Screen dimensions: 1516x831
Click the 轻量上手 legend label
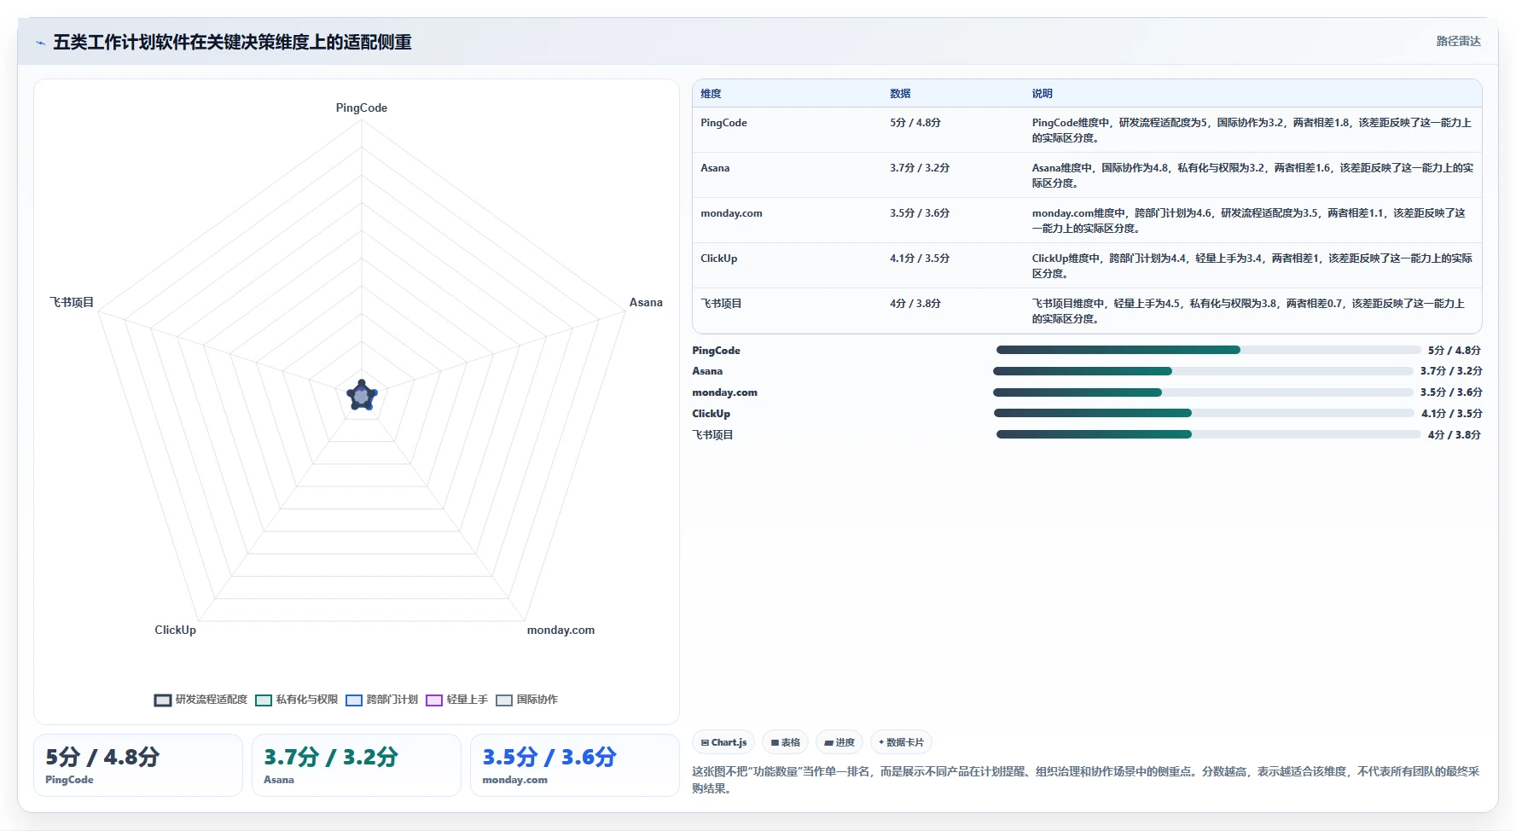(x=468, y=700)
